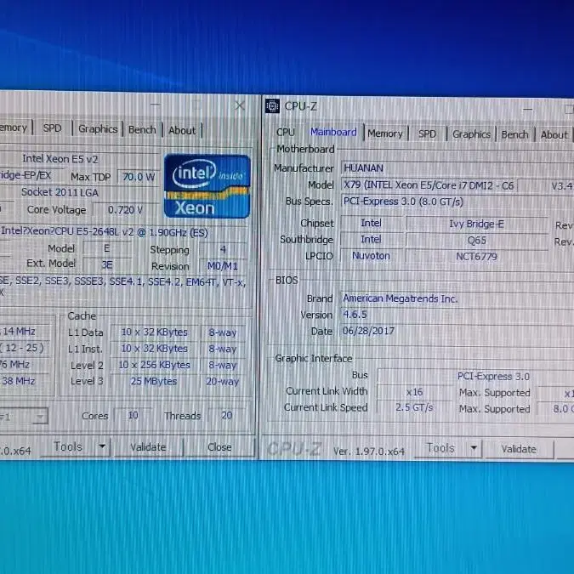Screen dimensions: 574x574
Task: Click the Ivy Bridge-E chipset value
Action: tap(476, 224)
